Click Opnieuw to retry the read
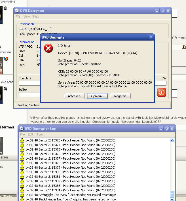 tap(97, 96)
